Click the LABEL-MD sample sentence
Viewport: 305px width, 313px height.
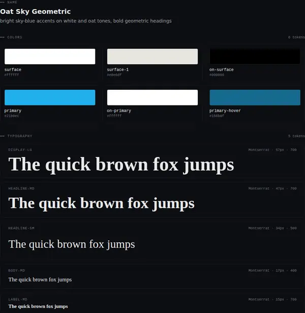[38, 306]
